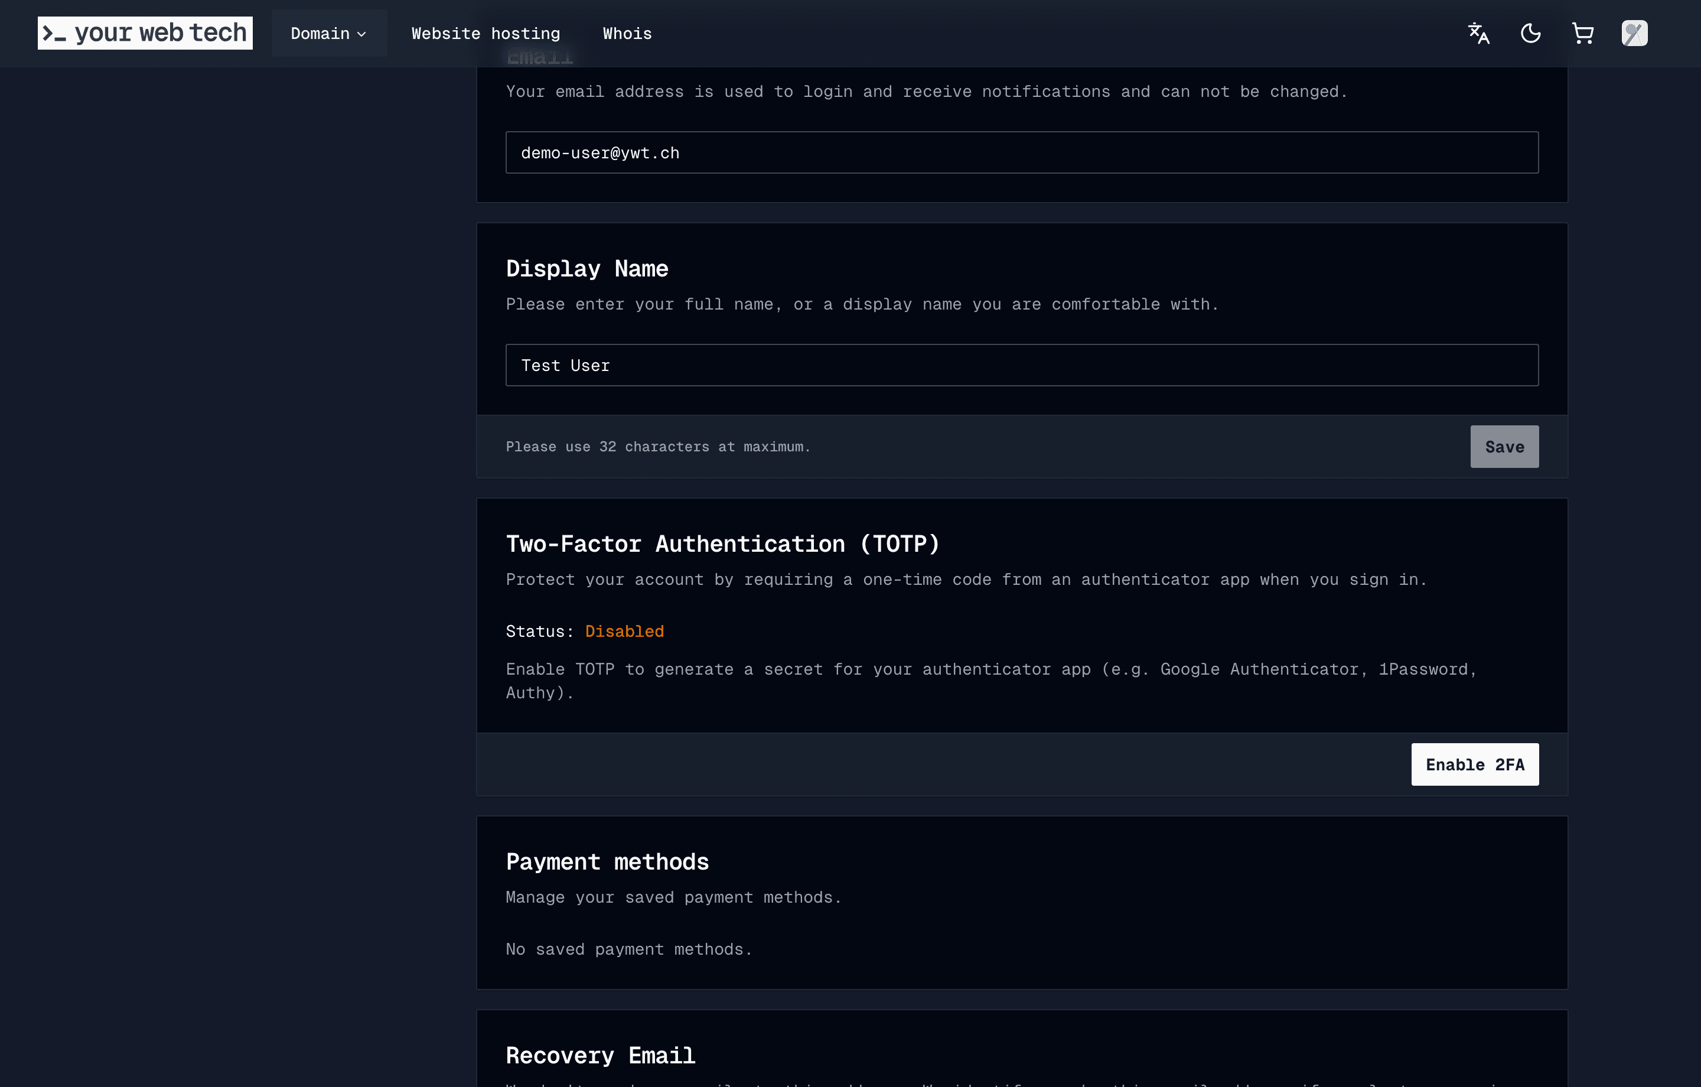Click the 'Status:' label

(x=540, y=631)
